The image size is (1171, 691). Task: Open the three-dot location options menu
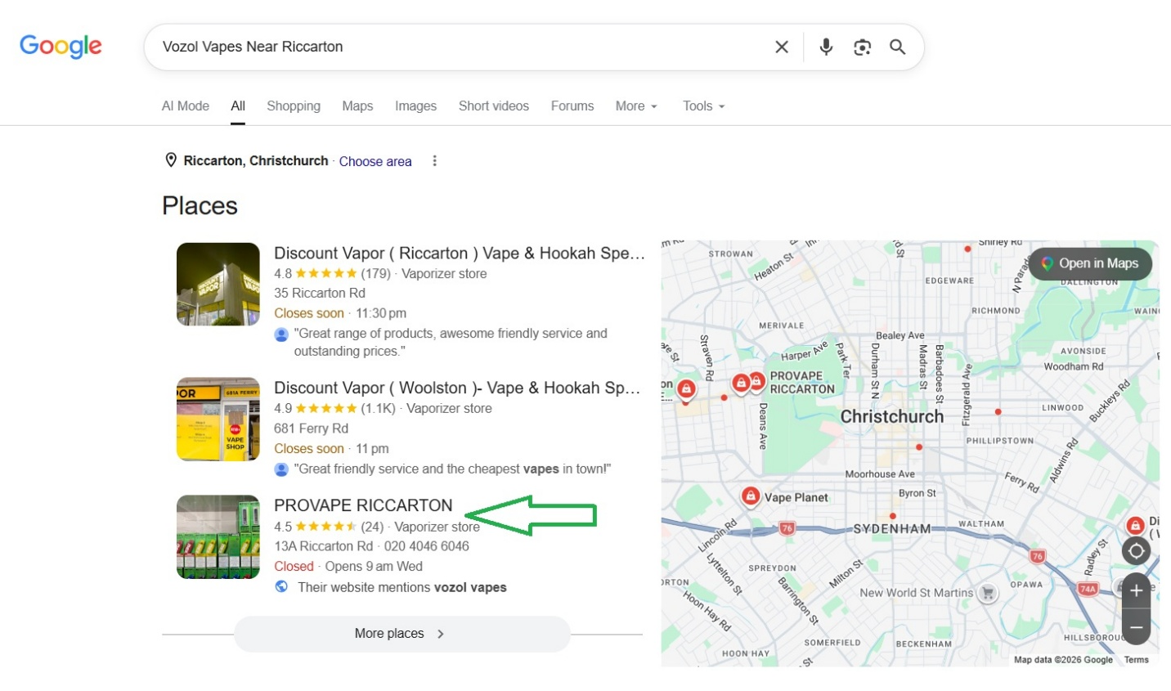click(x=434, y=160)
